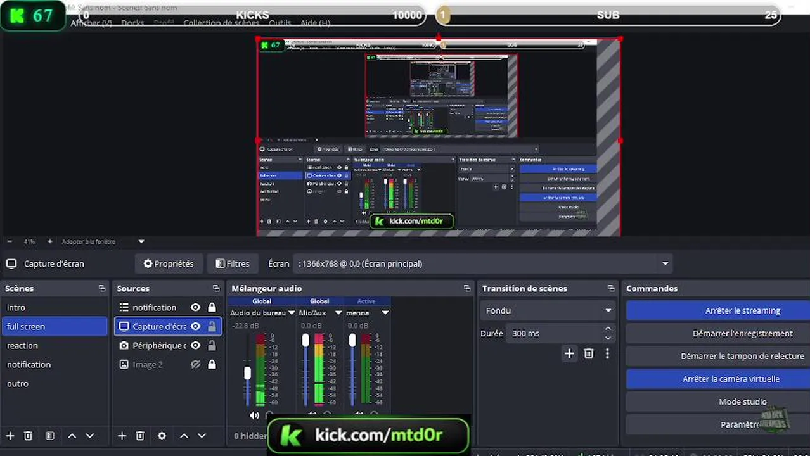Open the Outils menu
The width and height of the screenshot is (810, 456).
coord(280,23)
